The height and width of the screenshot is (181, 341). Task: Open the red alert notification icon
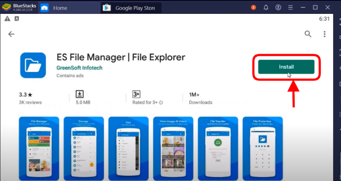coord(253,8)
